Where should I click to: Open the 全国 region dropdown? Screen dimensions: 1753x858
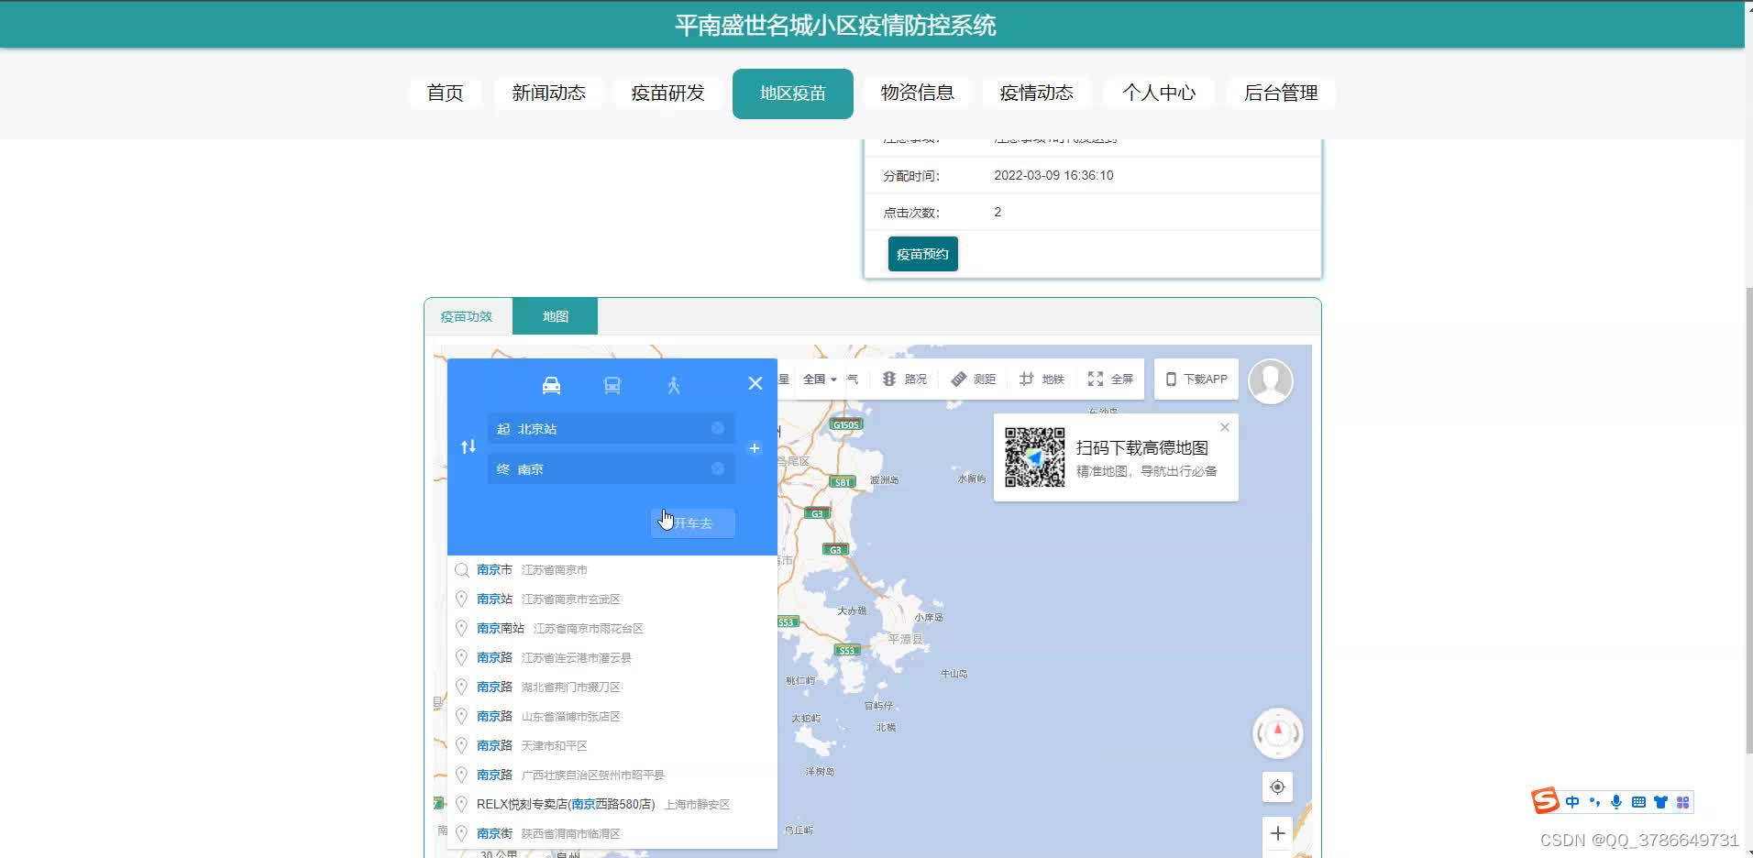coord(820,379)
